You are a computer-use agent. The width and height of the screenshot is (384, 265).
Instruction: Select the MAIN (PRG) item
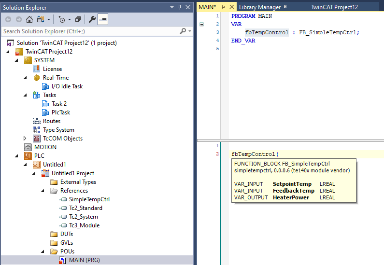point(84,260)
